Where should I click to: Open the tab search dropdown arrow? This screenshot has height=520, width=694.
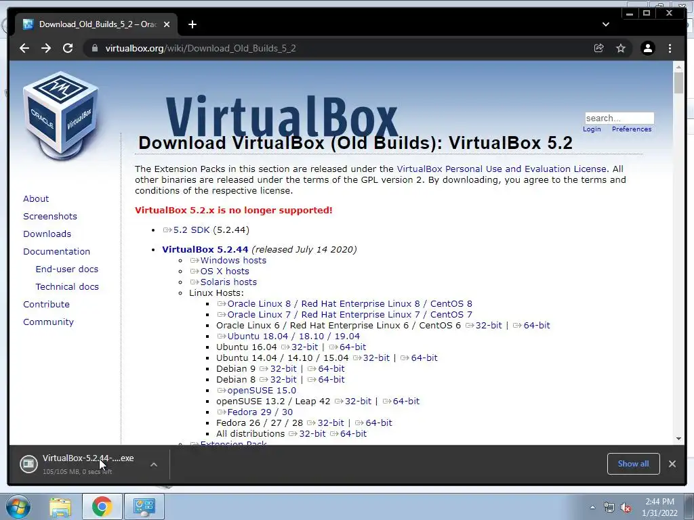coord(606,24)
